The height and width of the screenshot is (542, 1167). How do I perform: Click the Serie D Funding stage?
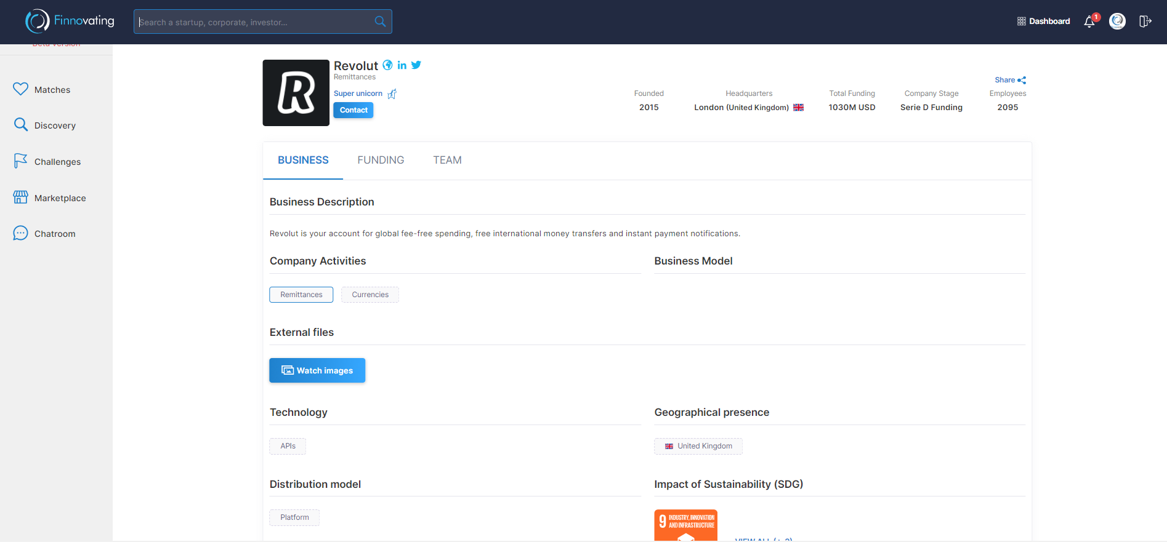point(931,107)
